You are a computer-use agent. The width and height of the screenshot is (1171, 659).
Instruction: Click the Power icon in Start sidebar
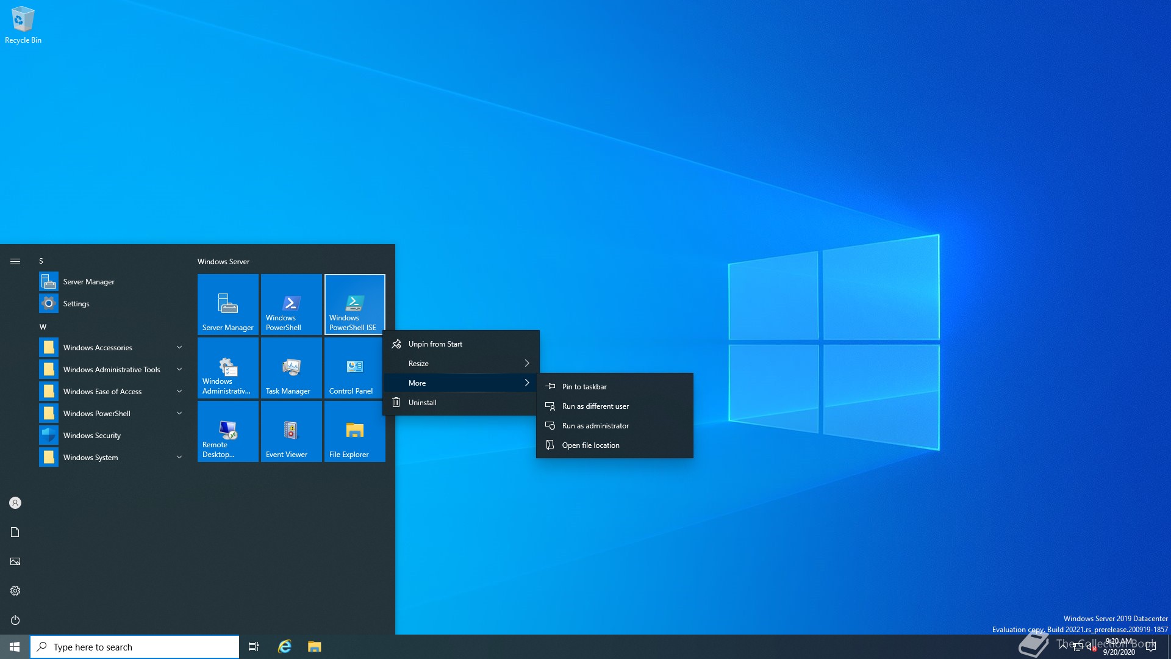click(x=15, y=620)
